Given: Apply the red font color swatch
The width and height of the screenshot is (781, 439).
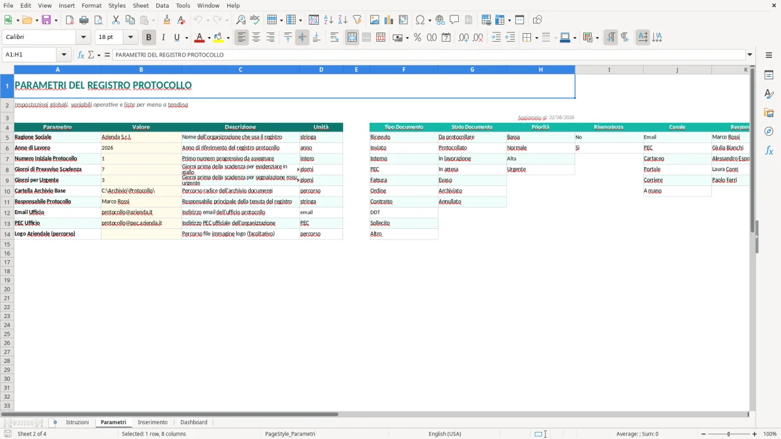Looking at the screenshot, I should click(200, 38).
